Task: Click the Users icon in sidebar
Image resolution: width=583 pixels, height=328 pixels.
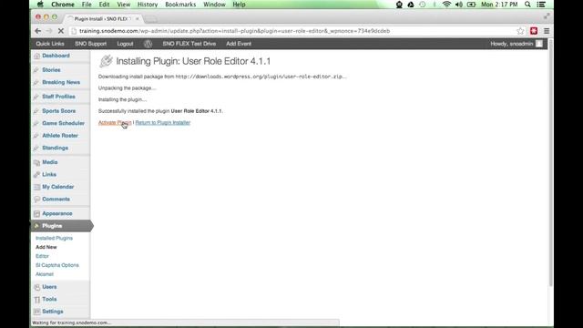Action: (x=36, y=287)
